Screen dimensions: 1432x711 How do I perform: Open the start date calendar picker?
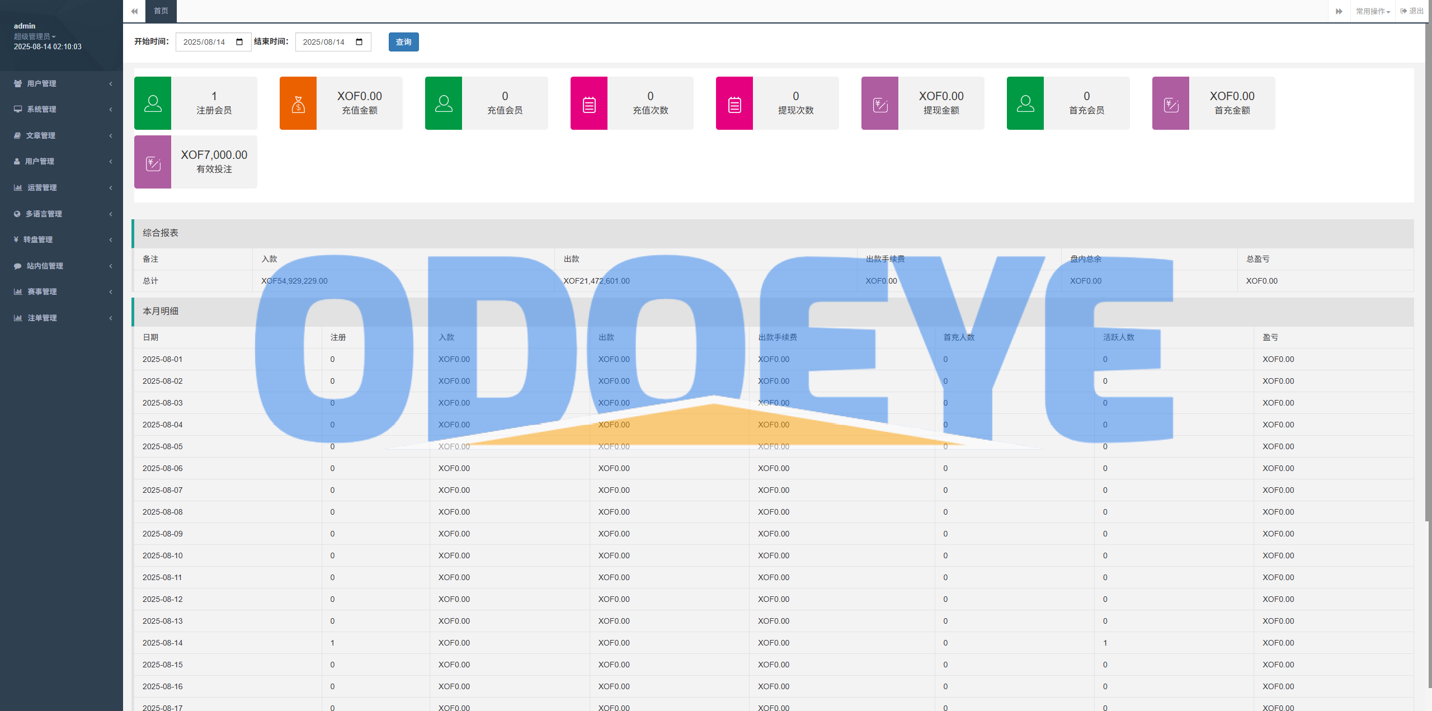click(x=239, y=42)
